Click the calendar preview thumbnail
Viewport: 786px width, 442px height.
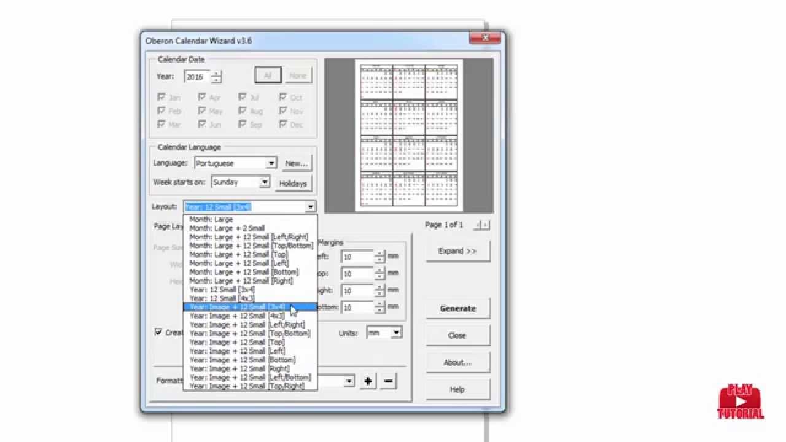pyautogui.click(x=409, y=136)
